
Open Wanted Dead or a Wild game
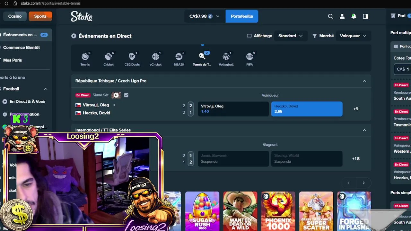[x=240, y=211]
